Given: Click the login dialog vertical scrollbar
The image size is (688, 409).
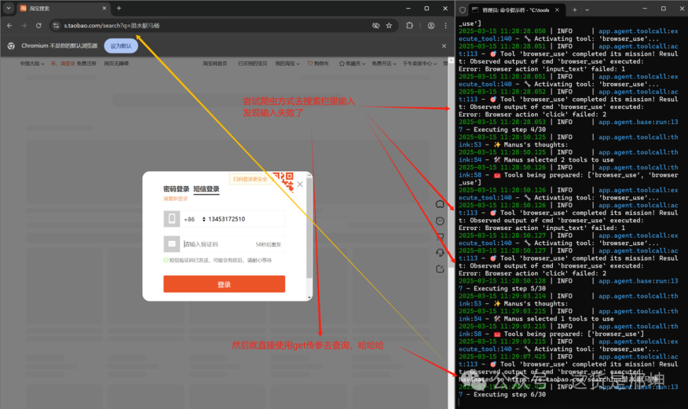Looking at the screenshot, I should tap(310, 228).
